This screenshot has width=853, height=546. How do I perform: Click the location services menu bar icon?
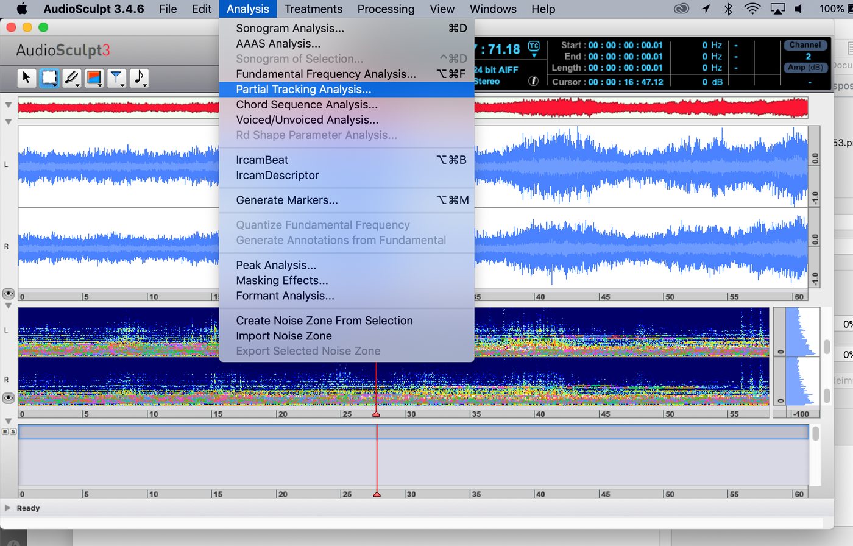point(706,9)
